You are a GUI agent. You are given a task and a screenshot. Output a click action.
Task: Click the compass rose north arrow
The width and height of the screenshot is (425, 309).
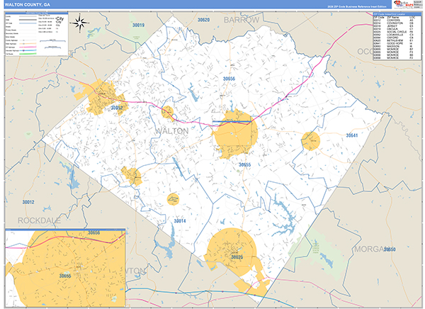coord(79,19)
